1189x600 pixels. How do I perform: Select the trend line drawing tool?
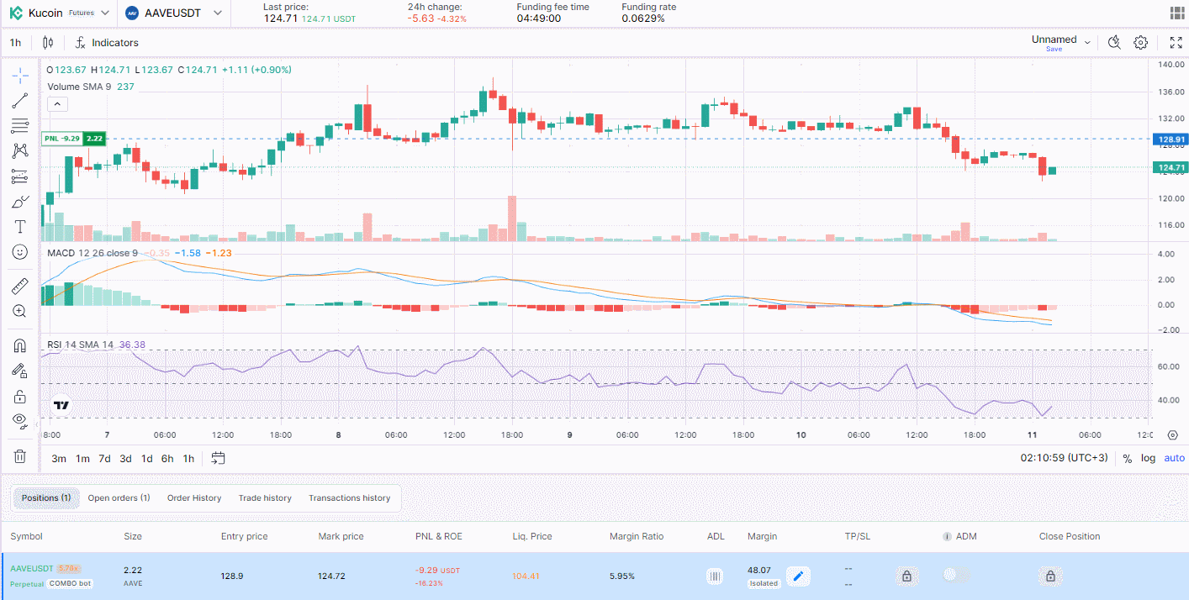click(x=20, y=101)
